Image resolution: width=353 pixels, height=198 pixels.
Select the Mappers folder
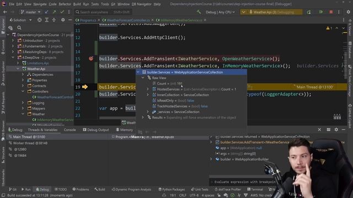(39, 108)
